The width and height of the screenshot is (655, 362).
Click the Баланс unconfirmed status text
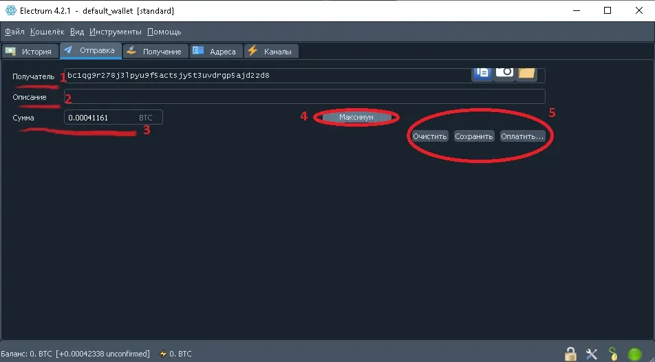75,354
